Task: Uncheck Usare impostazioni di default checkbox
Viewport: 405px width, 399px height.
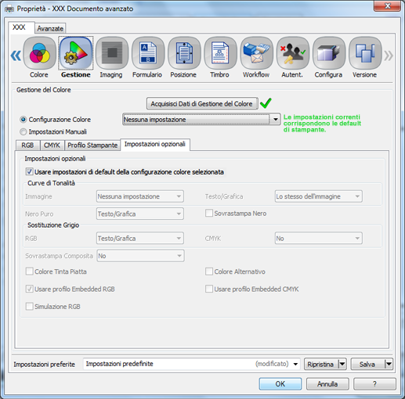Action: click(x=29, y=172)
